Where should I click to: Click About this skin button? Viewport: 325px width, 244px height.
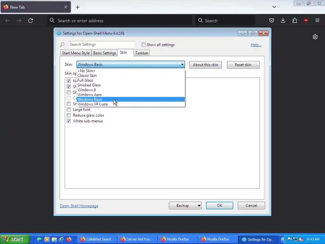click(x=205, y=65)
